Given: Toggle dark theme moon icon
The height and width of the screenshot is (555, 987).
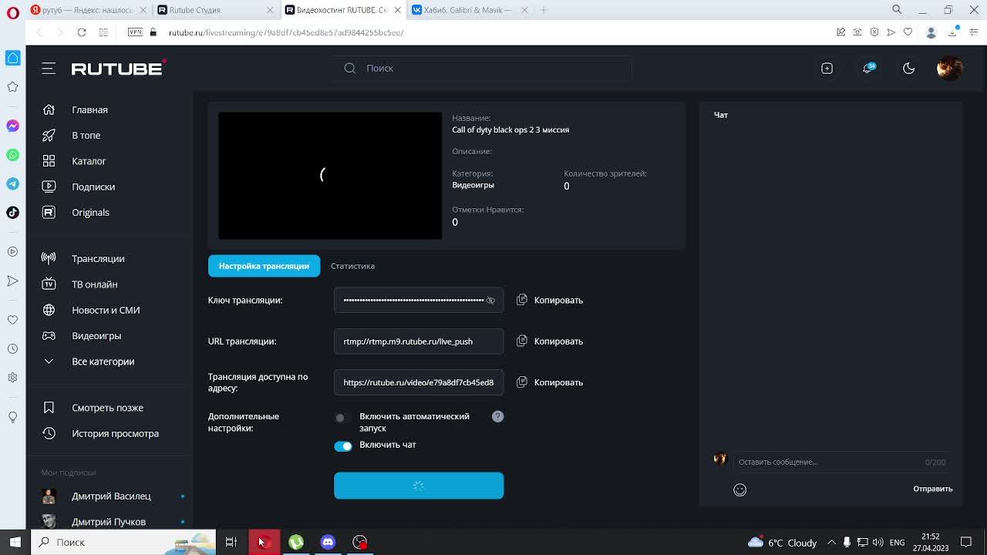Looking at the screenshot, I should (909, 68).
